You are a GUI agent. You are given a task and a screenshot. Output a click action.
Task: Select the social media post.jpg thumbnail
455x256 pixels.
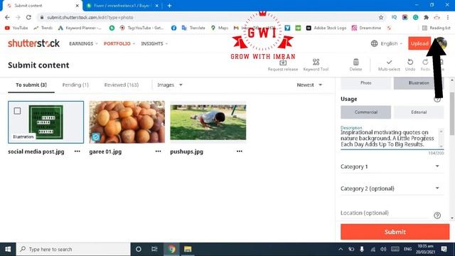pyautogui.click(x=45, y=122)
